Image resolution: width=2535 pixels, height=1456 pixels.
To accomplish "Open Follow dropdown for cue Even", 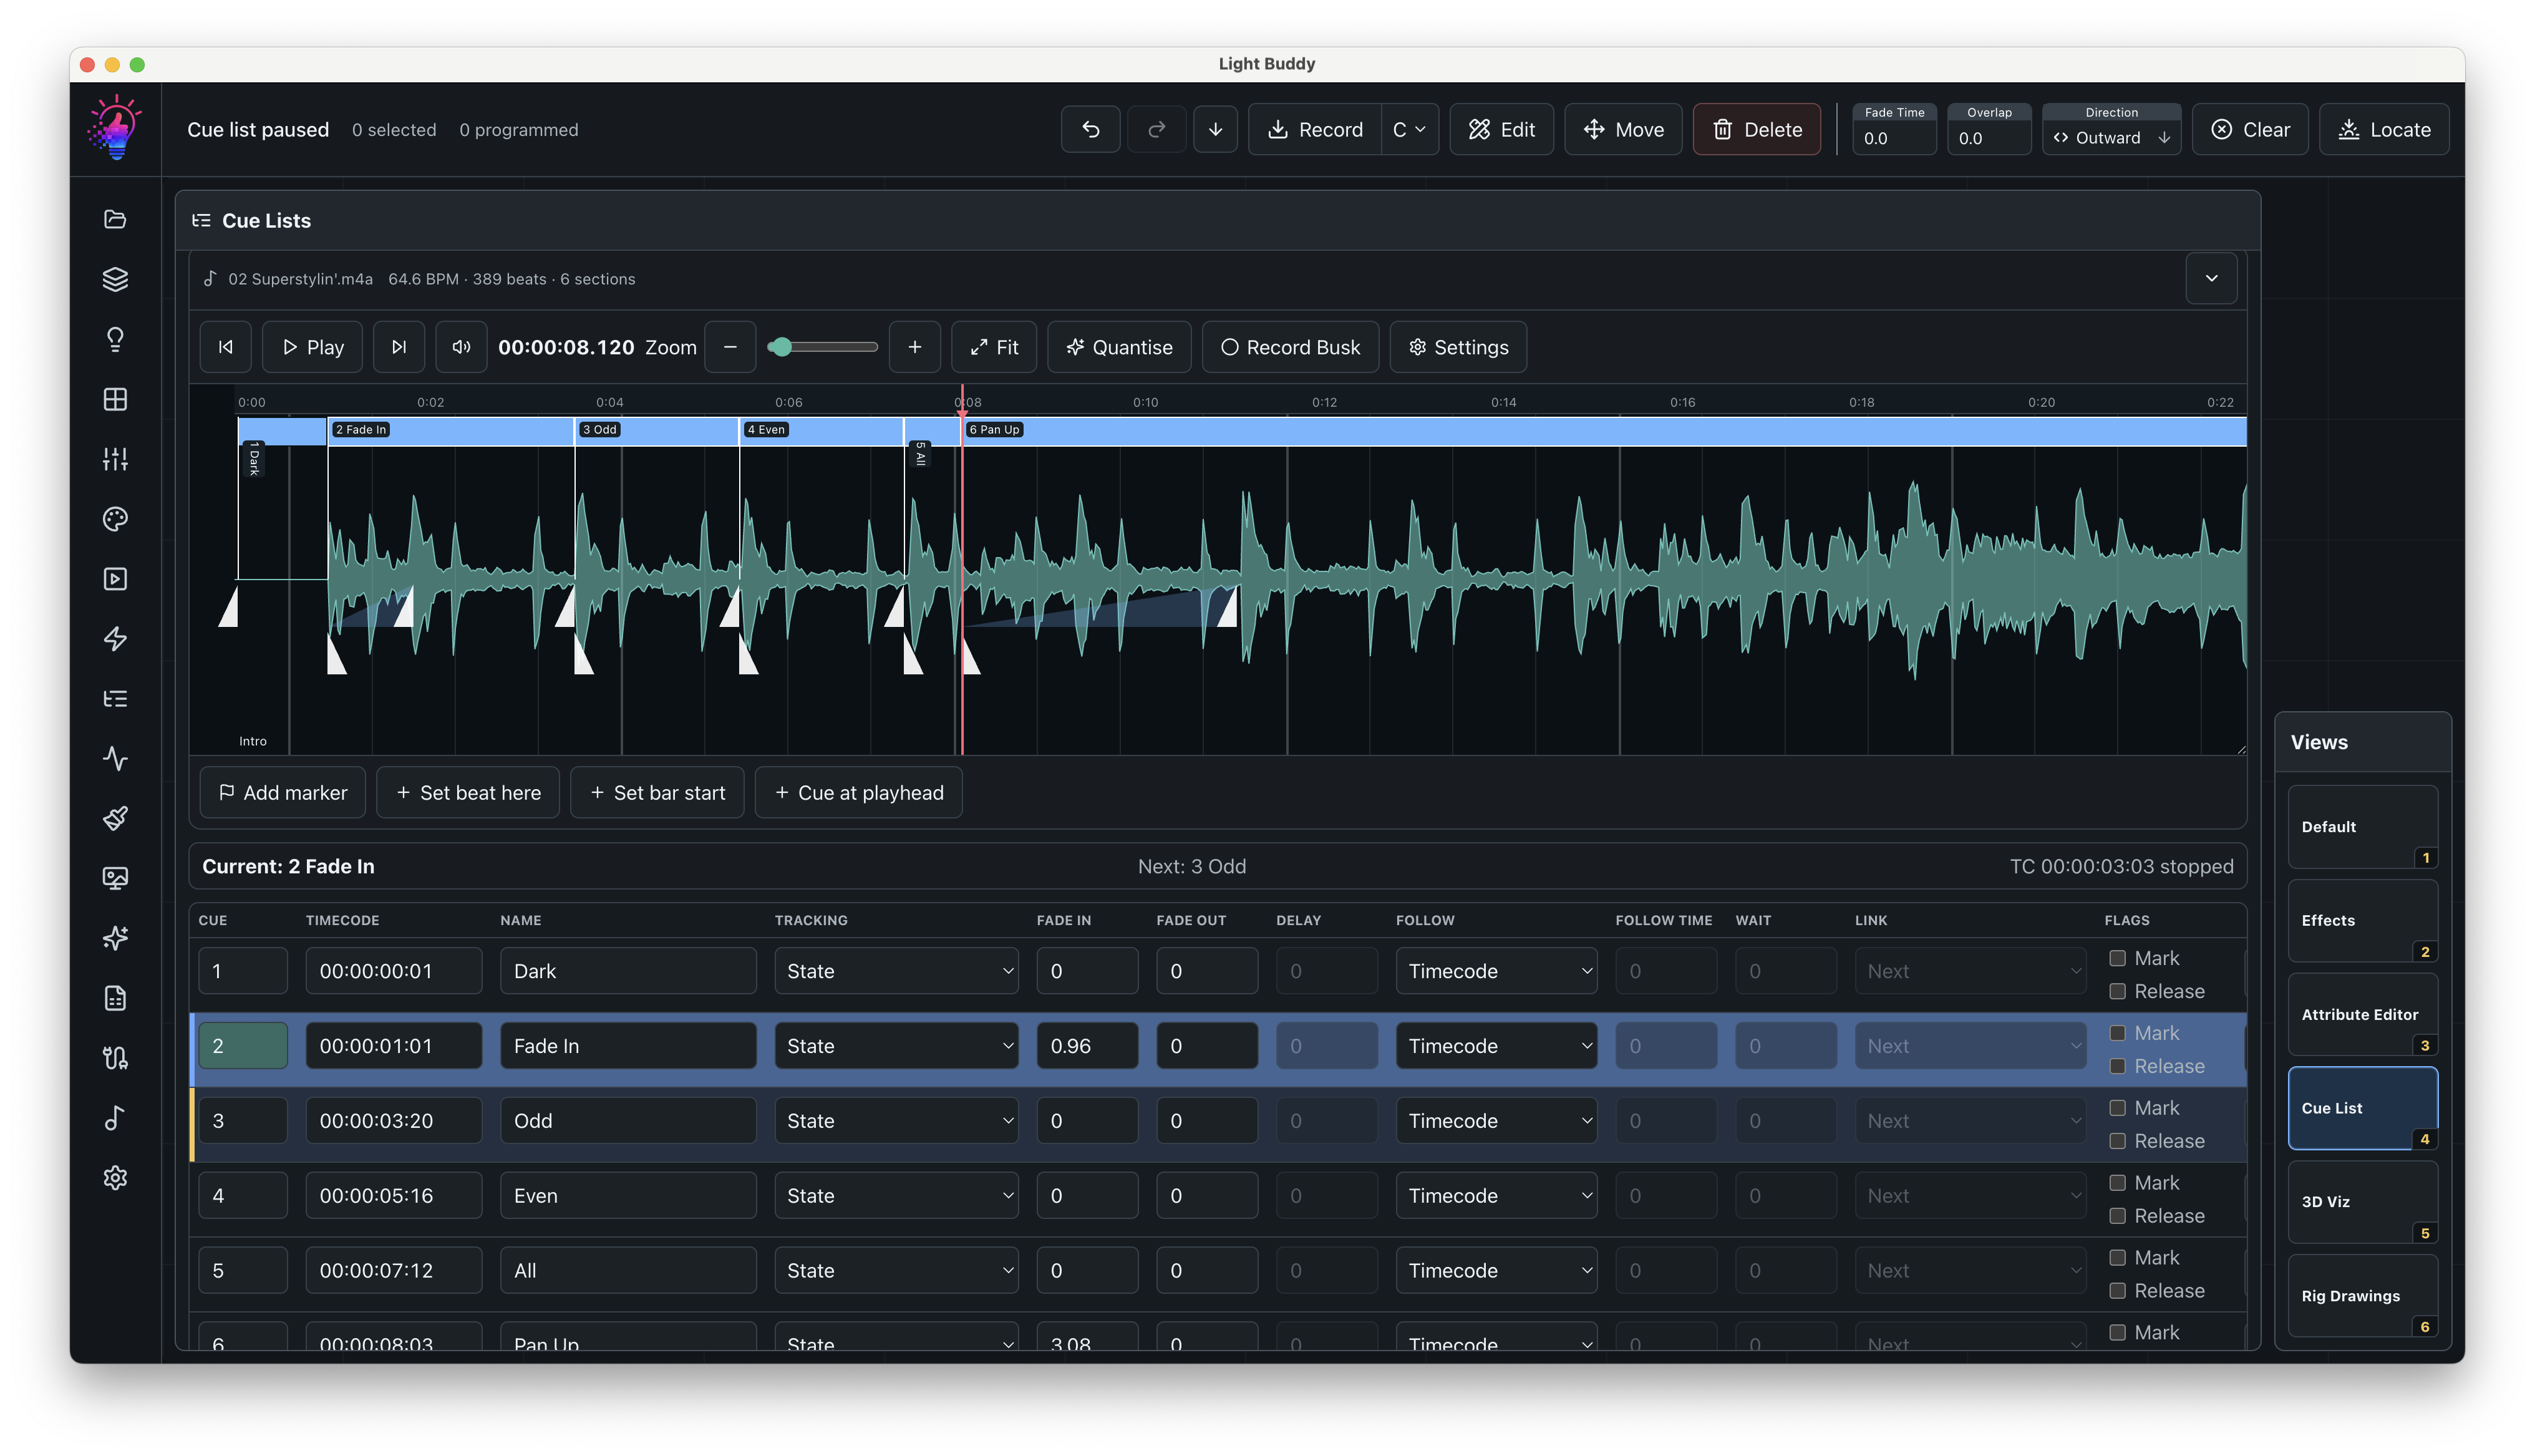I will [x=1496, y=1196].
